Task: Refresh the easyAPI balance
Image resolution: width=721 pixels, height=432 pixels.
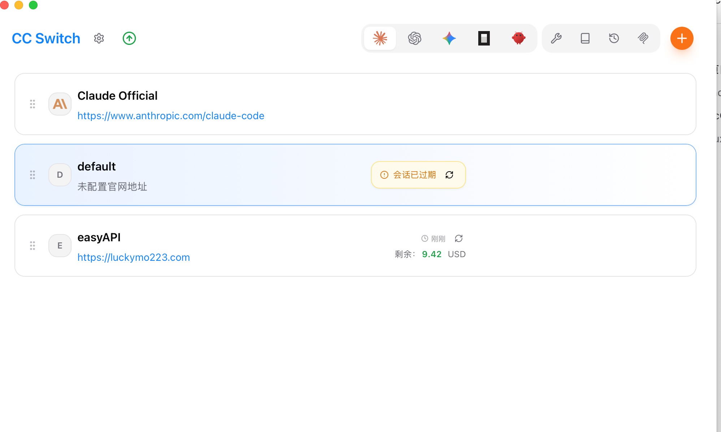Action: pyautogui.click(x=459, y=238)
